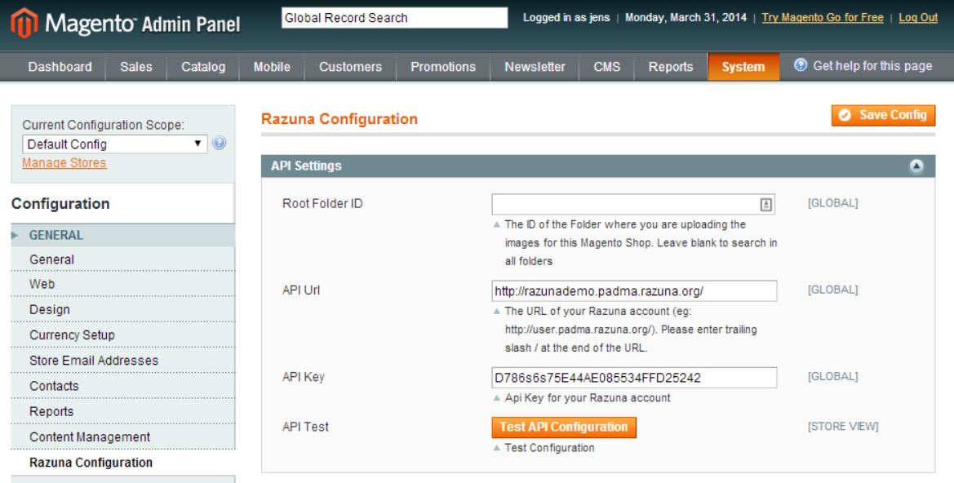Click the 'Root Folder ID' field label
The image size is (954, 483).
click(x=322, y=204)
